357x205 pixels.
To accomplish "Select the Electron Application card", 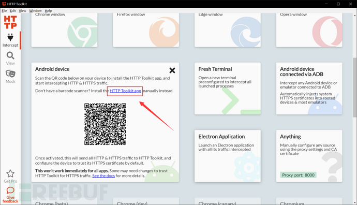I will click(228, 156).
